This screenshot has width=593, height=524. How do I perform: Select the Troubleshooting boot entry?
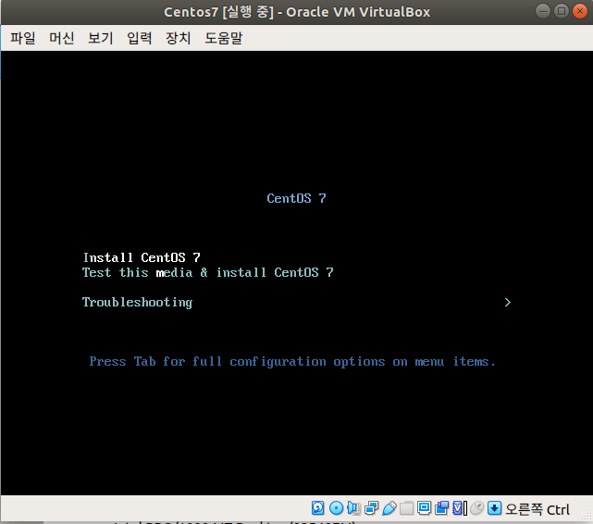tap(137, 303)
